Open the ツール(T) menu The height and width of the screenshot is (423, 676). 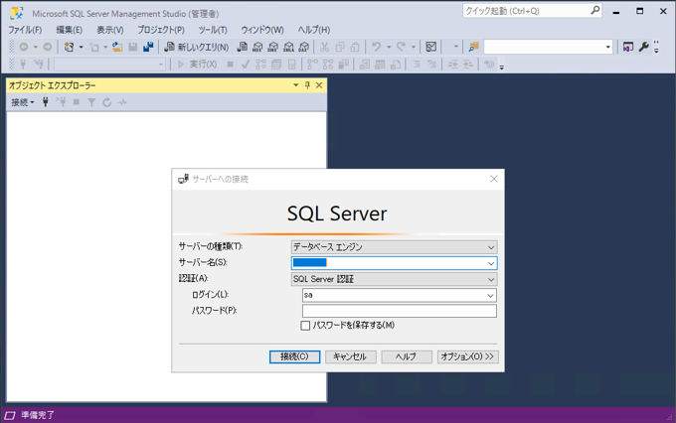213,30
